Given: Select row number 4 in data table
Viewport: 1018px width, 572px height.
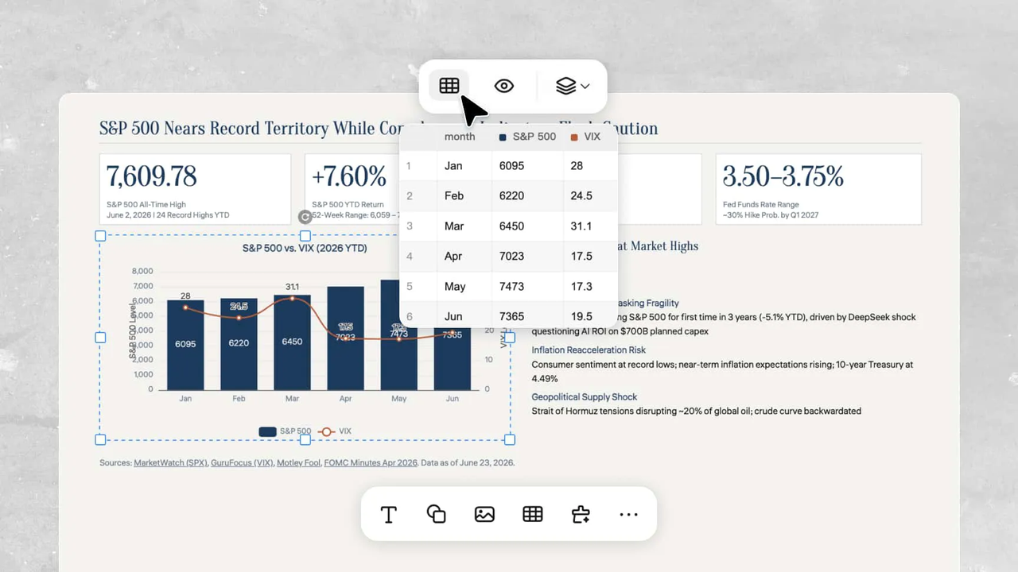Looking at the screenshot, I should [418, 257].
